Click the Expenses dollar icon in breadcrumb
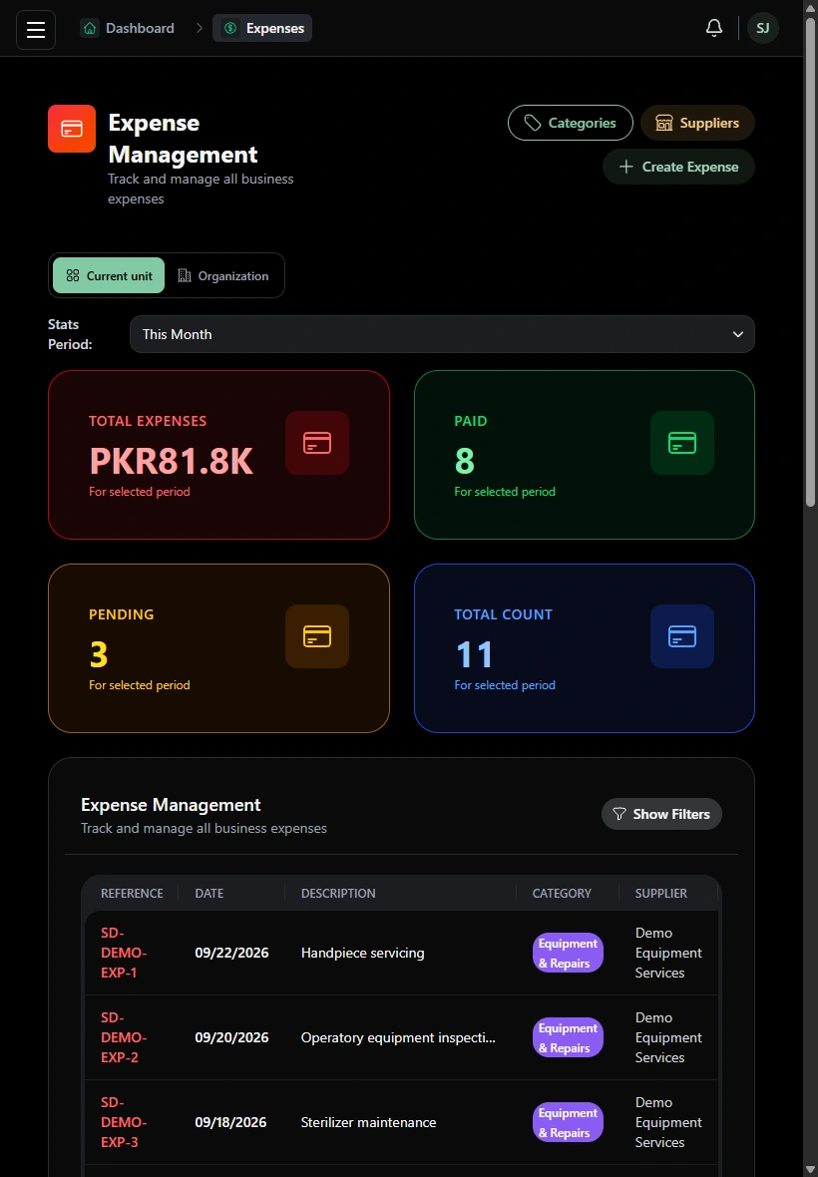This screenshot has height=1177, width=818. coord(230,29)
